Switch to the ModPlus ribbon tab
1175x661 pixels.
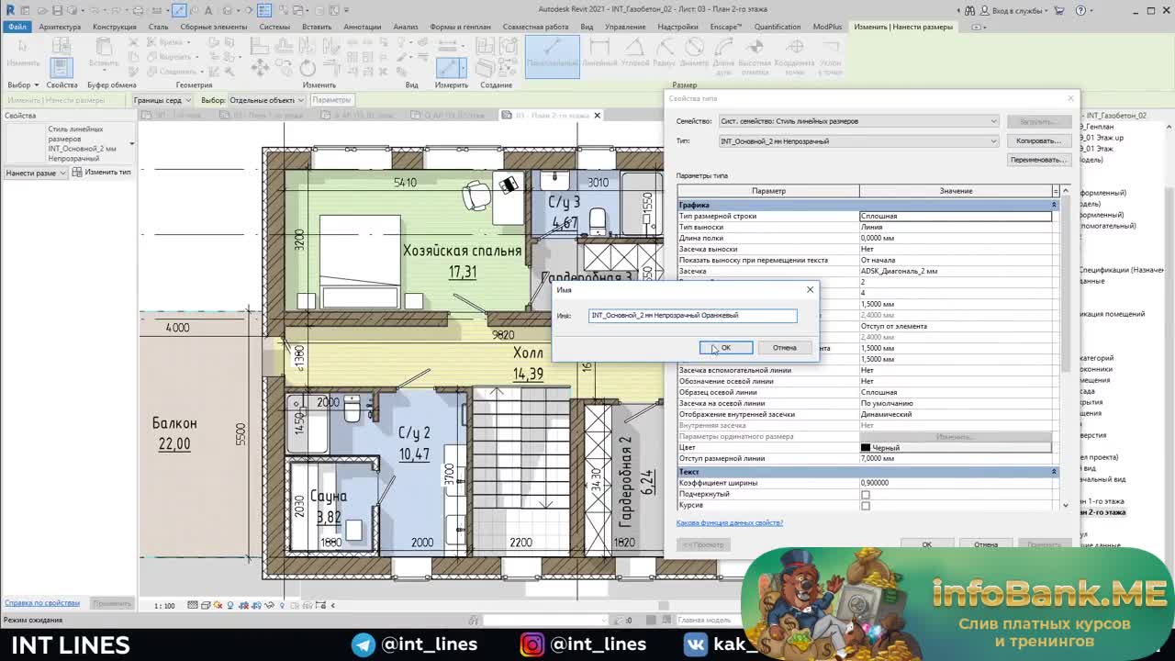(827, 27)
